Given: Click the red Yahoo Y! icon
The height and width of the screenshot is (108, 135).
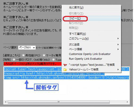Looking at the screenshot, I should (65, 65).
